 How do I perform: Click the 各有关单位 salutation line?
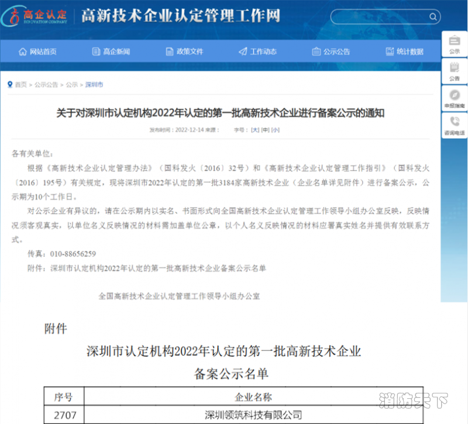pyautogui.click(x=32, y=154)
